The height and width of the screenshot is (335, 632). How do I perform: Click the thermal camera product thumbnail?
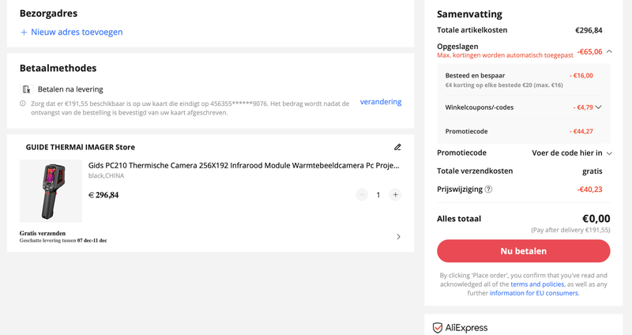pyautogui.click(x=51, y=191)
